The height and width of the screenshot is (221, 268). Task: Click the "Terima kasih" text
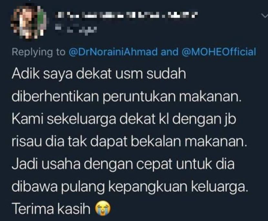[x=51, y=209]
